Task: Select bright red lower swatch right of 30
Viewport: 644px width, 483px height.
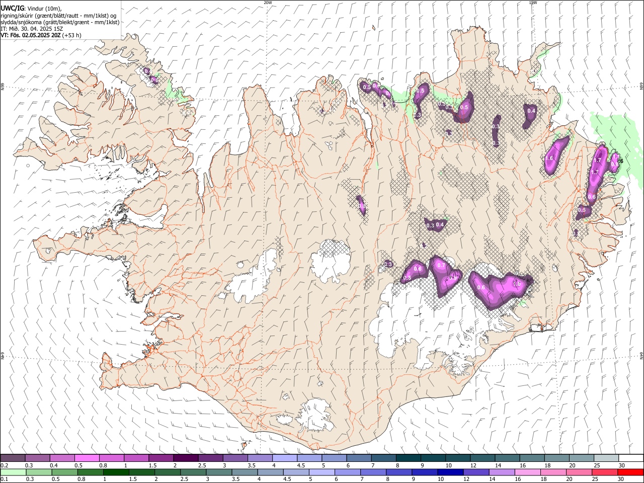Action: coord(631,472)
